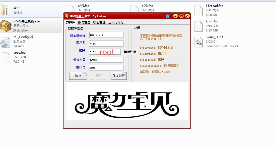Open the 账号管理 tab
276x146 pixels.
click(x=84, y=22)
